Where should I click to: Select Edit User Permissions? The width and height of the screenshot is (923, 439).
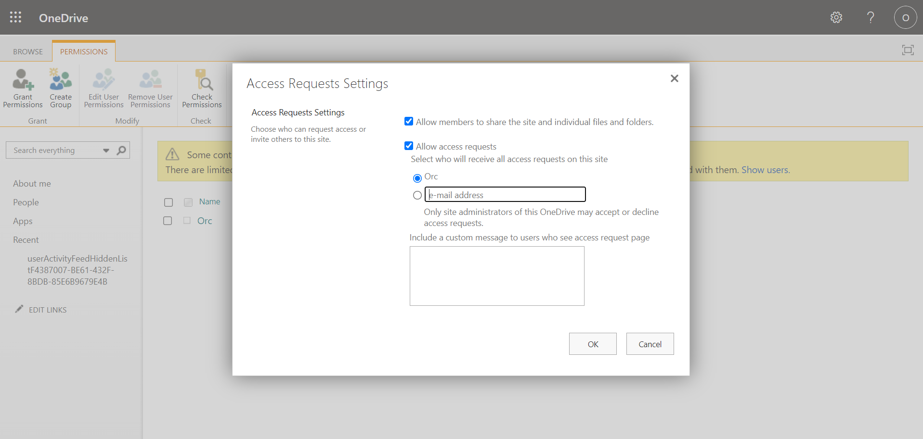tap(103, 88)
